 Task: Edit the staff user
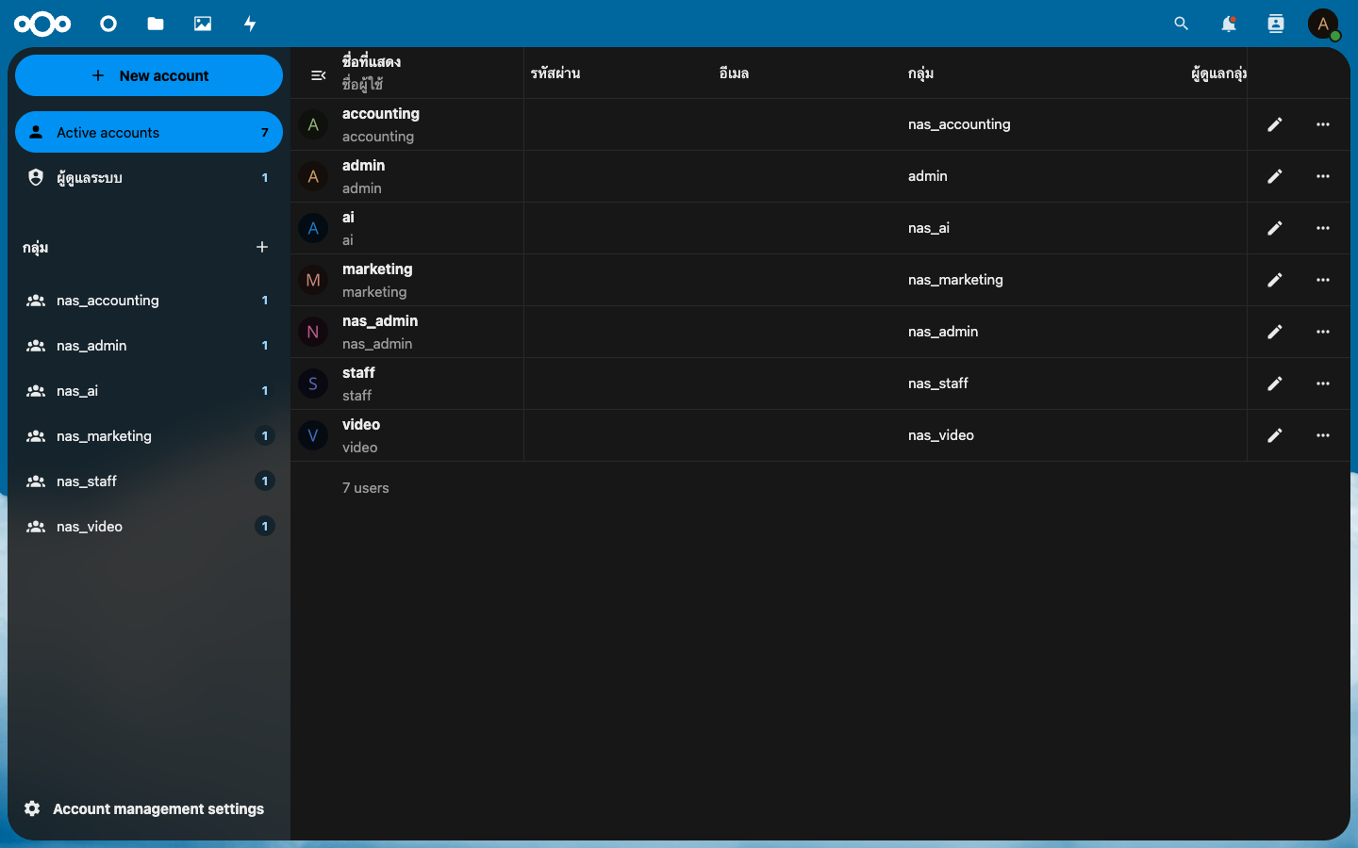(x=1275, y=383)
